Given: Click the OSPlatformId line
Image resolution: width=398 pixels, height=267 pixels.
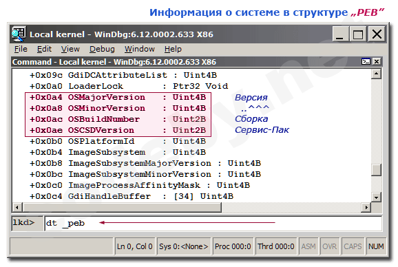Looking at the screenshot, I should point(118,141).
